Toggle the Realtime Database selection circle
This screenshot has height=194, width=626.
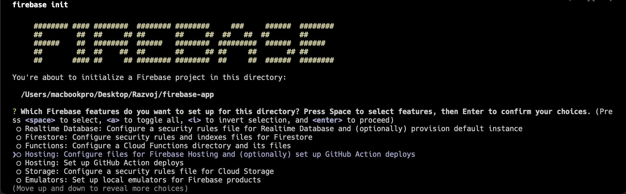point(19,129)
